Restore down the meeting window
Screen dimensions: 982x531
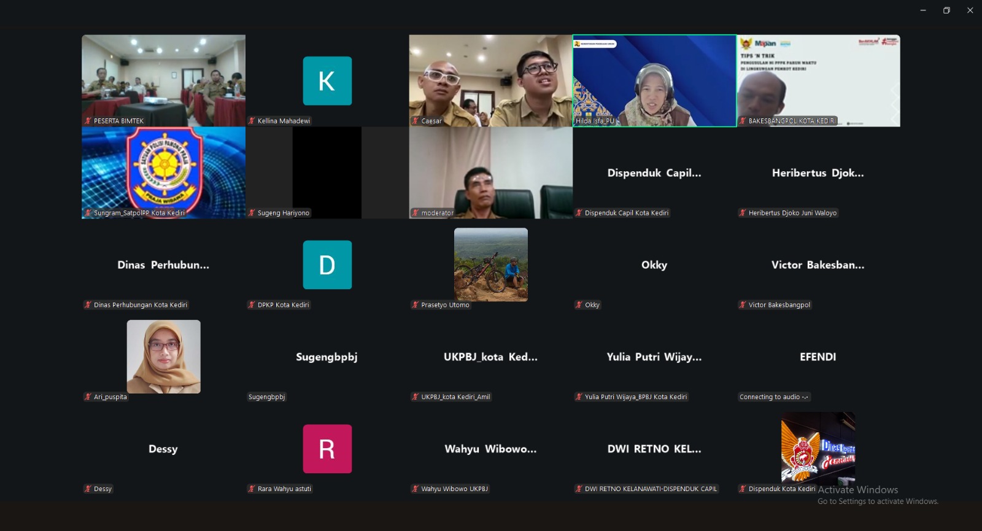pos(946,10)
